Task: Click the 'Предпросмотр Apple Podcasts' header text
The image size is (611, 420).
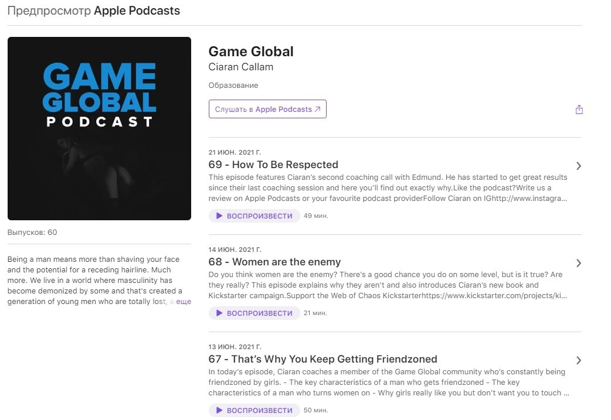Action: coord(93,11)
